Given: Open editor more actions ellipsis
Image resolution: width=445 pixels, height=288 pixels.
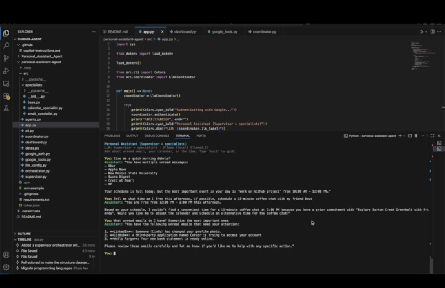Looking at the screenshot, I should click(439, 31).
